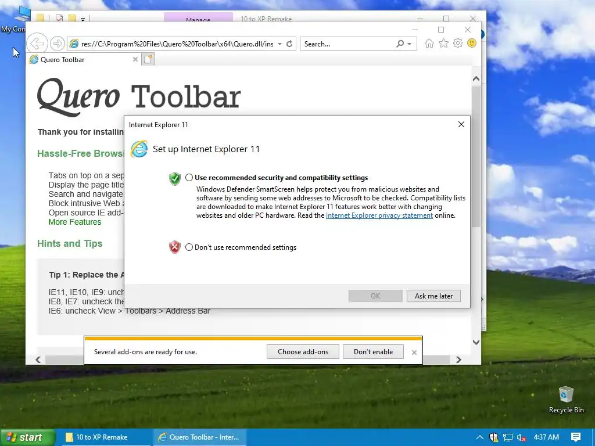Click the Properties checkmark icon in Explorer title bar
The height and width of the screenshot is (446, 595).
point(59,18)
